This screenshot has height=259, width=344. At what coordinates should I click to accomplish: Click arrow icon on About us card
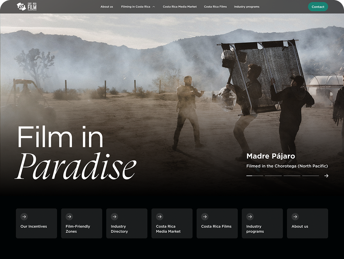click(x=295, y=217)
